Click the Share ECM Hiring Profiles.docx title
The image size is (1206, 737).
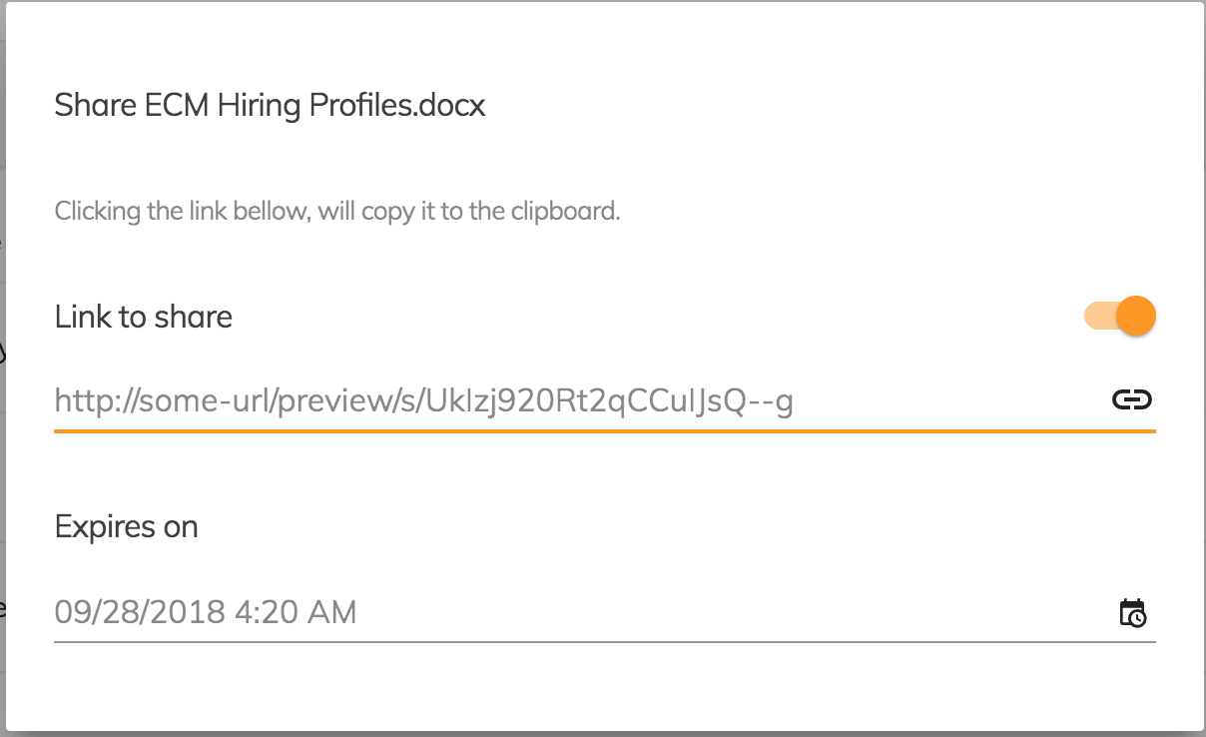click(270, 105)
